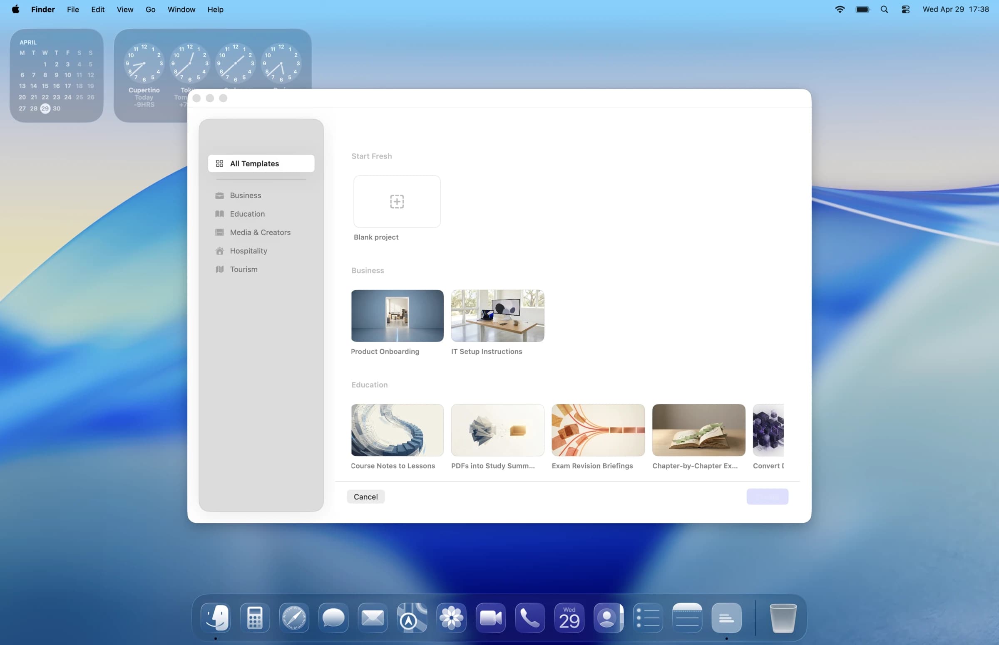Screen dimensions: 999x645
Task: Open Spotlight search in menu bar
Action: [884, 9]
